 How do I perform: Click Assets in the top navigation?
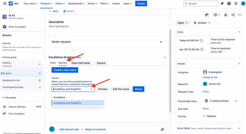point(116,3)
